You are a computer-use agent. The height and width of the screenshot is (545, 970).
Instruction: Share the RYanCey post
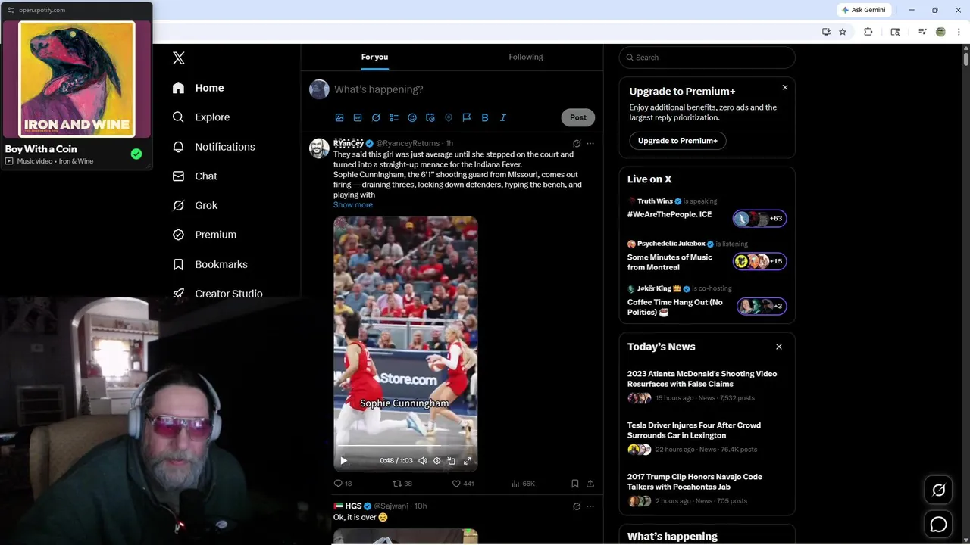(x=590, y=483)
